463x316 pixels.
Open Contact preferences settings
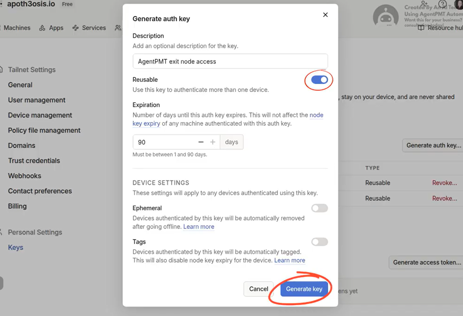(40, 191)
